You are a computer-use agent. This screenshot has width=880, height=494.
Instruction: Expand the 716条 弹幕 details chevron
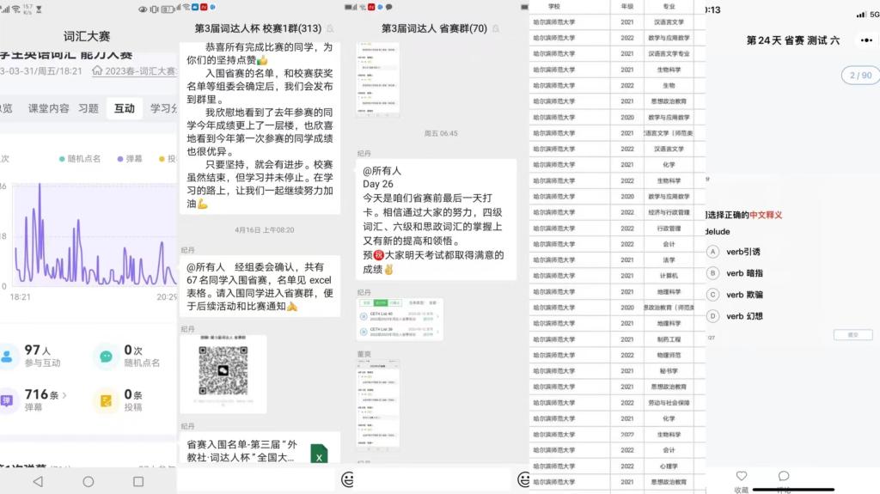tap(64, 395)
